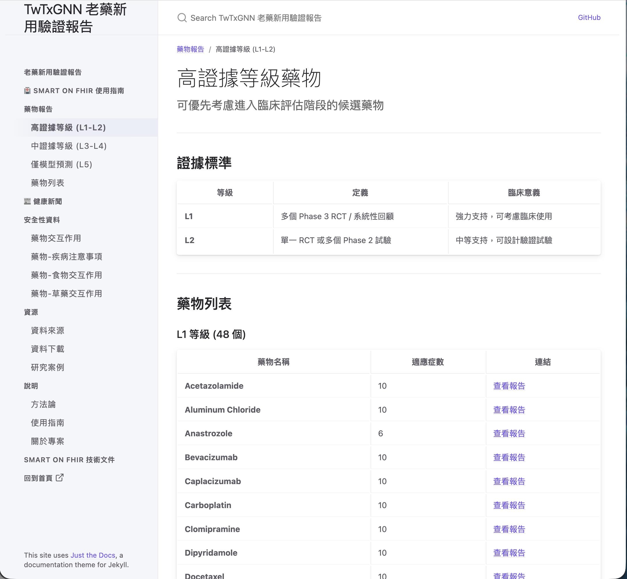Click the search magnifier icon
The image size is (627, 579).
coord(182,18)
